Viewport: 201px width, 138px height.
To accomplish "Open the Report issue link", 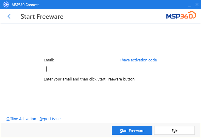I will coord(50,119).
